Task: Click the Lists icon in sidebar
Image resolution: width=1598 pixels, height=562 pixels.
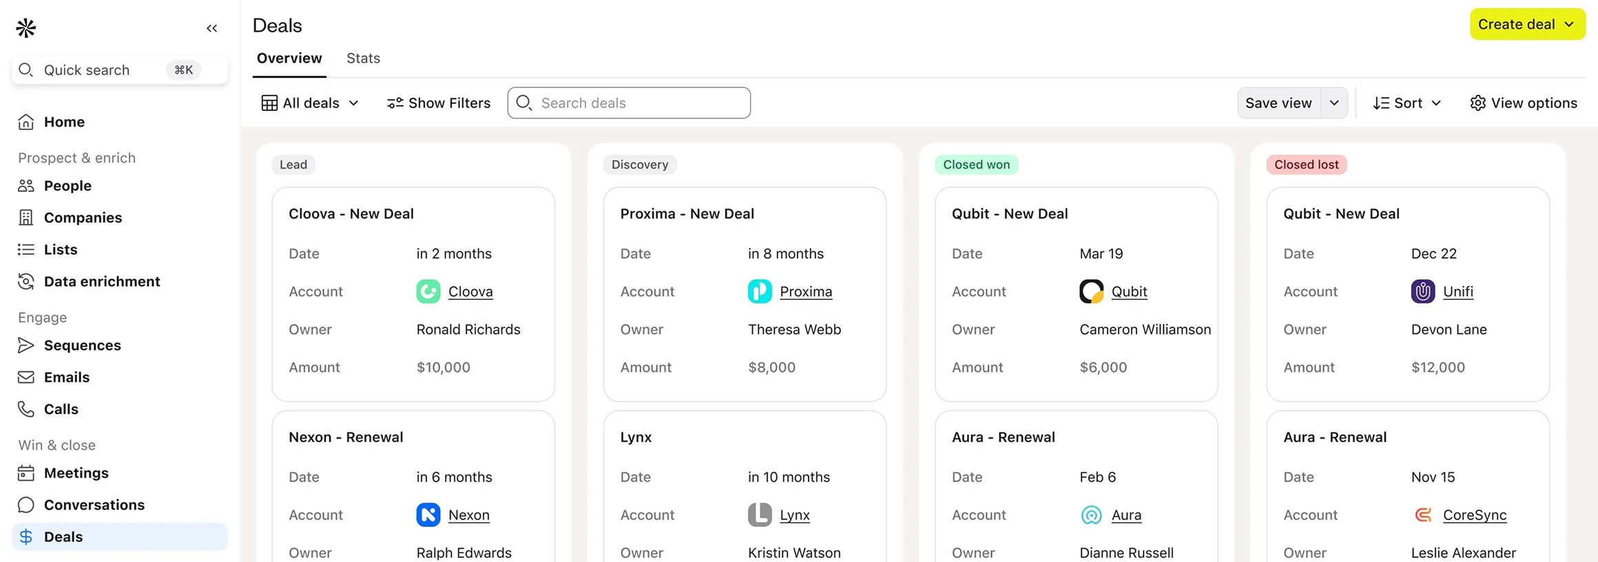Action: 26,249
